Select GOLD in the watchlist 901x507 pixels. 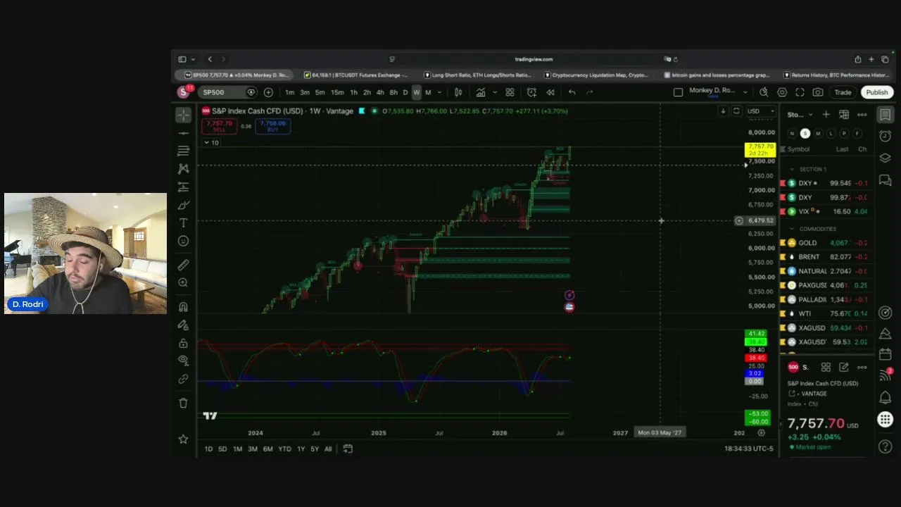point(828,243)
